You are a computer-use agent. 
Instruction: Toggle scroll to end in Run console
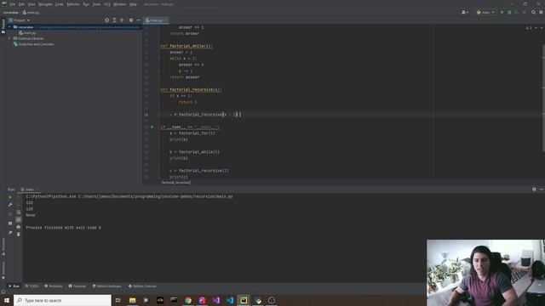click(19, 219)
